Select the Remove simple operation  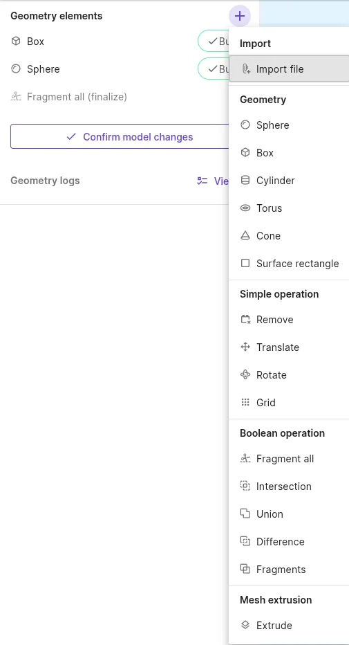[x=289, y=320]
